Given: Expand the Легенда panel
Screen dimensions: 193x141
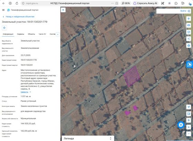Looking at the screenshot, I should [88, 139].
